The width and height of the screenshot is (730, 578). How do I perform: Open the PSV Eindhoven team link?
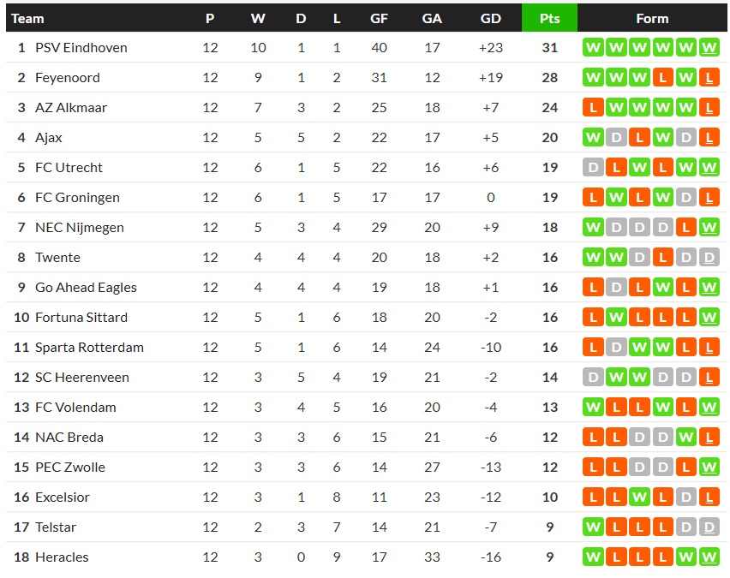click(81, 48)
